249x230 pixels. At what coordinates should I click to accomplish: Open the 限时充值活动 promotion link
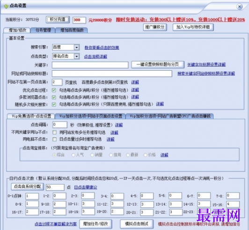[180, 20]
